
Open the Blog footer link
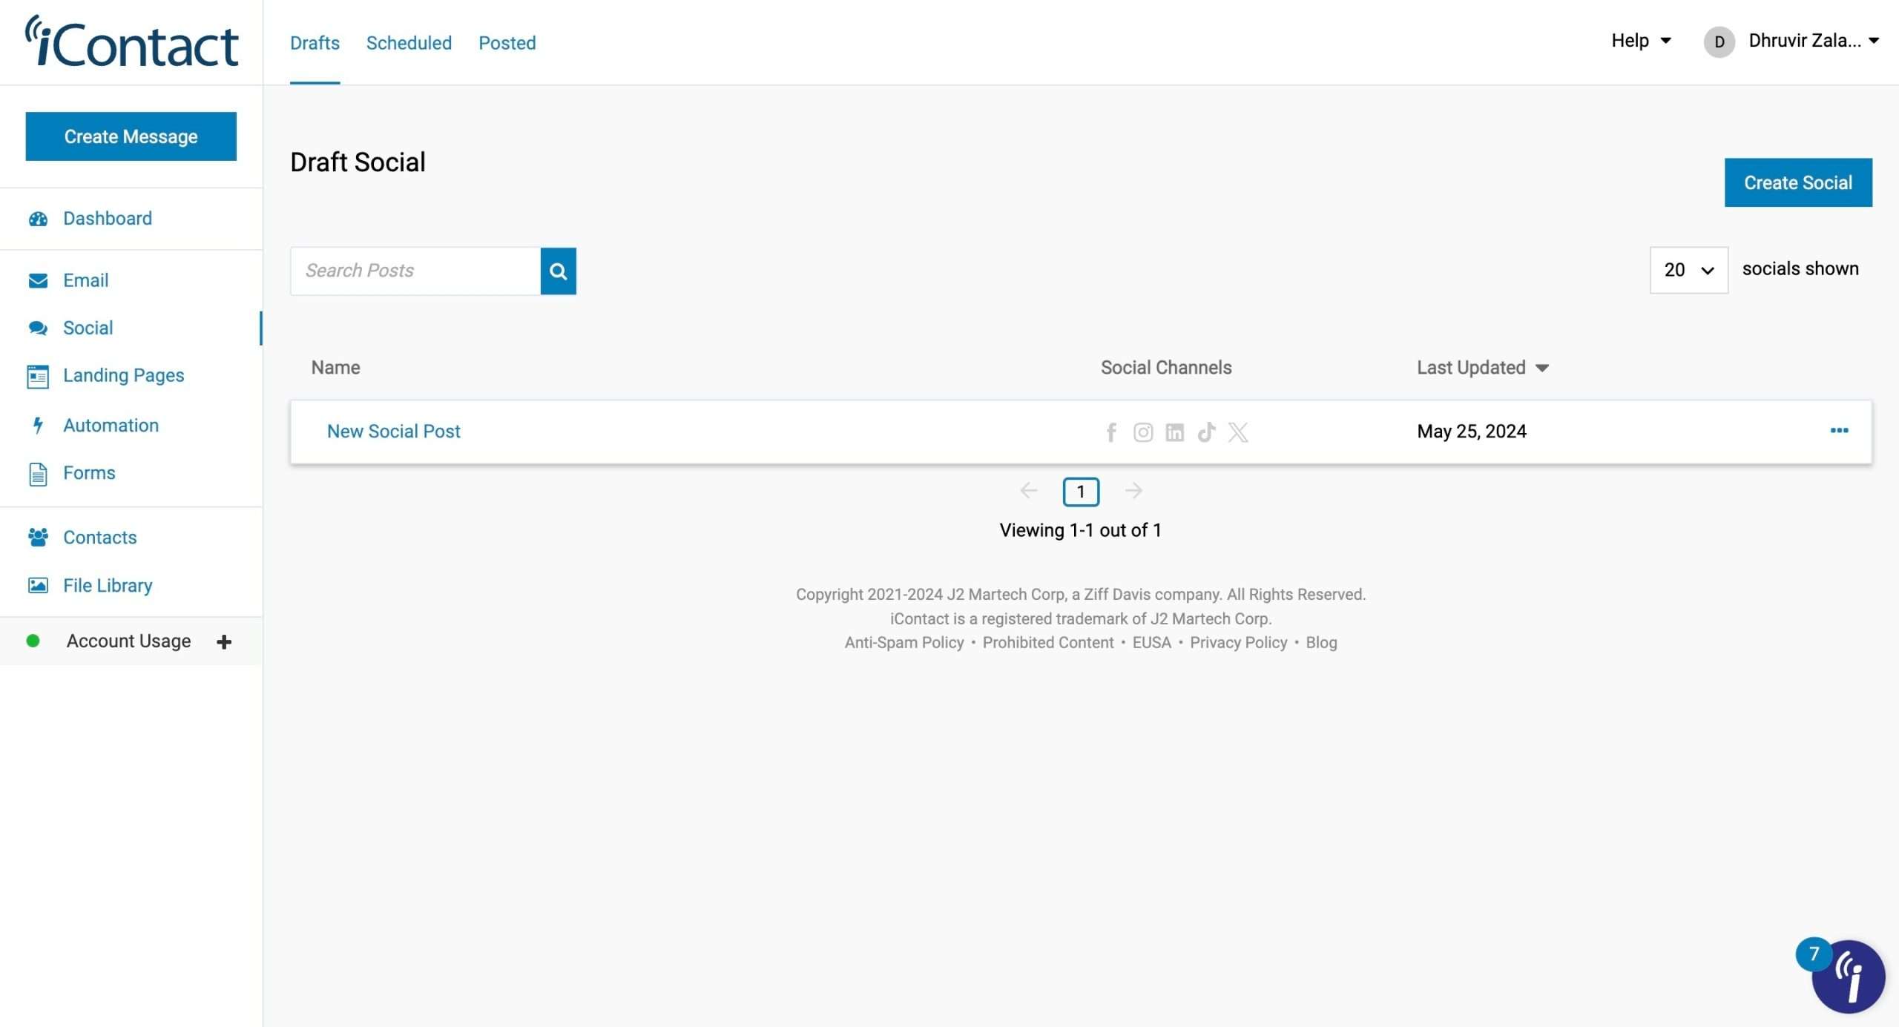[1321, 643]
